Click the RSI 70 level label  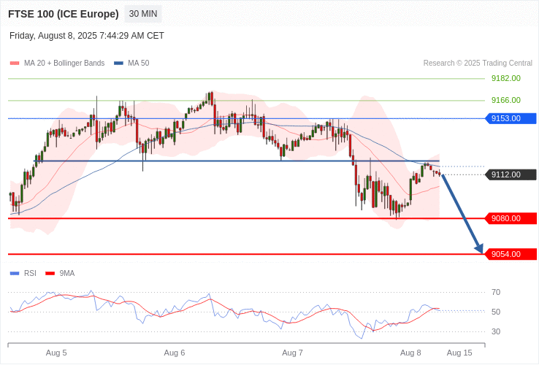click(x=496, y=293)
